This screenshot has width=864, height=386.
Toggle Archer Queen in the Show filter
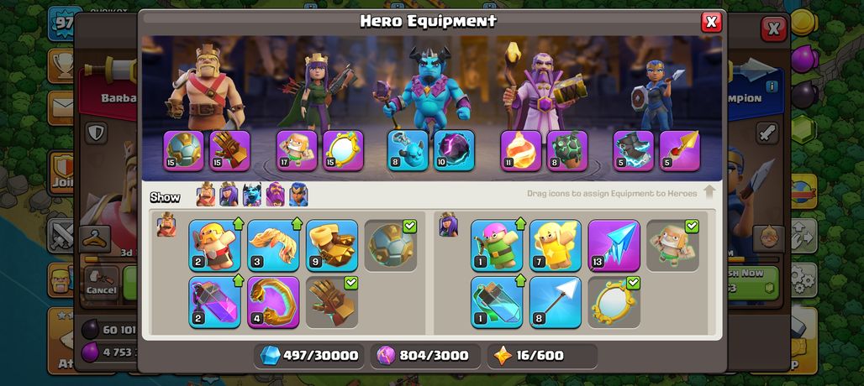(x=229, y=195)
